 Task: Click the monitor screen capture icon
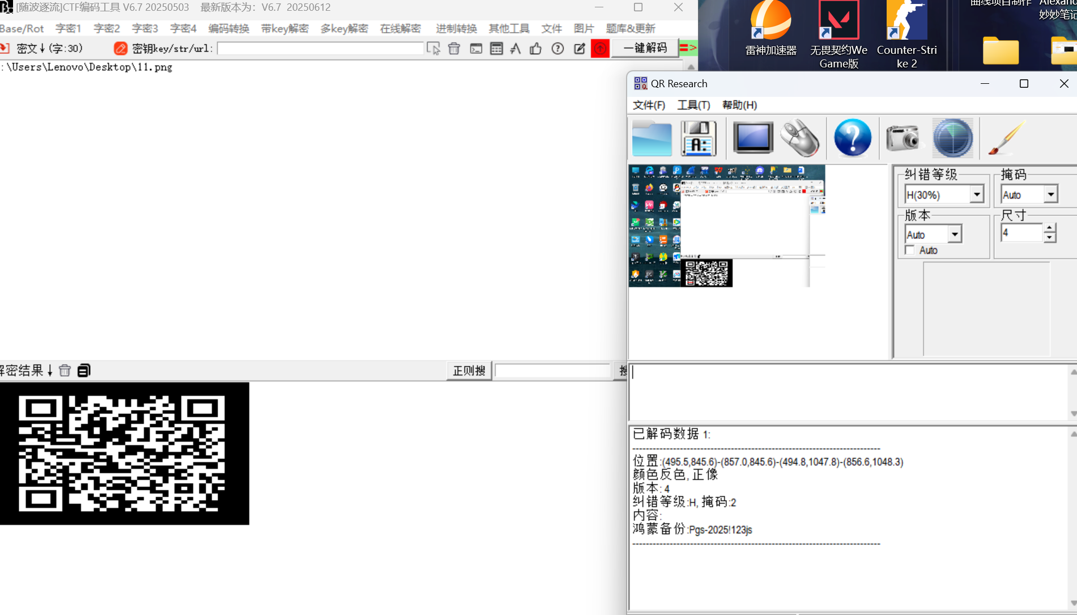(x=753, y=138)
